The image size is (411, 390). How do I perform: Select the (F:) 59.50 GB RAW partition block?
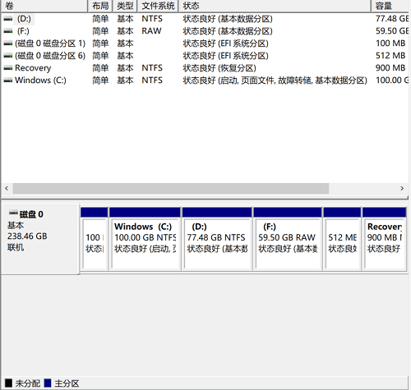coord(288,239)
